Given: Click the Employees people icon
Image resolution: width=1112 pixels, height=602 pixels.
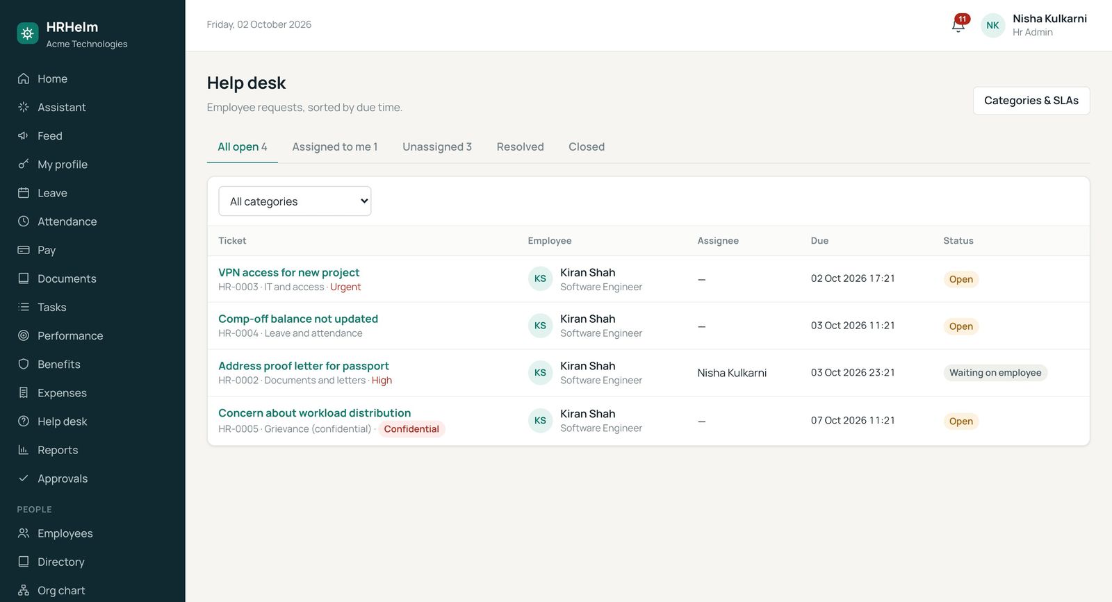Looking at the screenshot, I should [x=24, y=533].
